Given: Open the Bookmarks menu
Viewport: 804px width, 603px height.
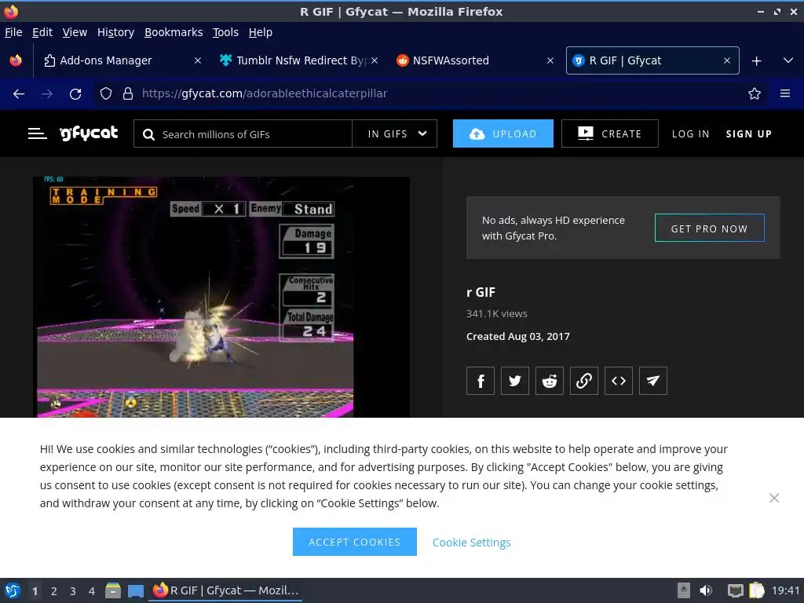Looking at the screenshot, I should (x=174, y=32).
